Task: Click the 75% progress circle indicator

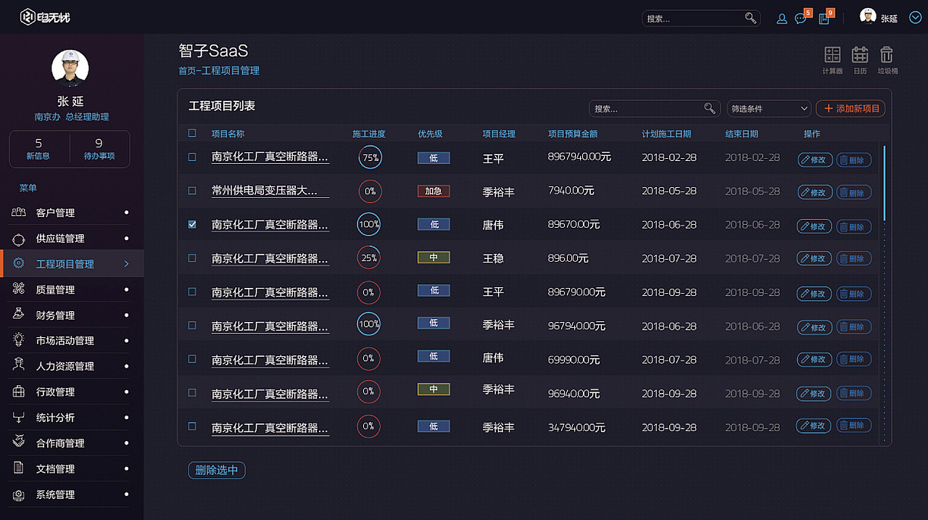Action: tap(370, 157)
